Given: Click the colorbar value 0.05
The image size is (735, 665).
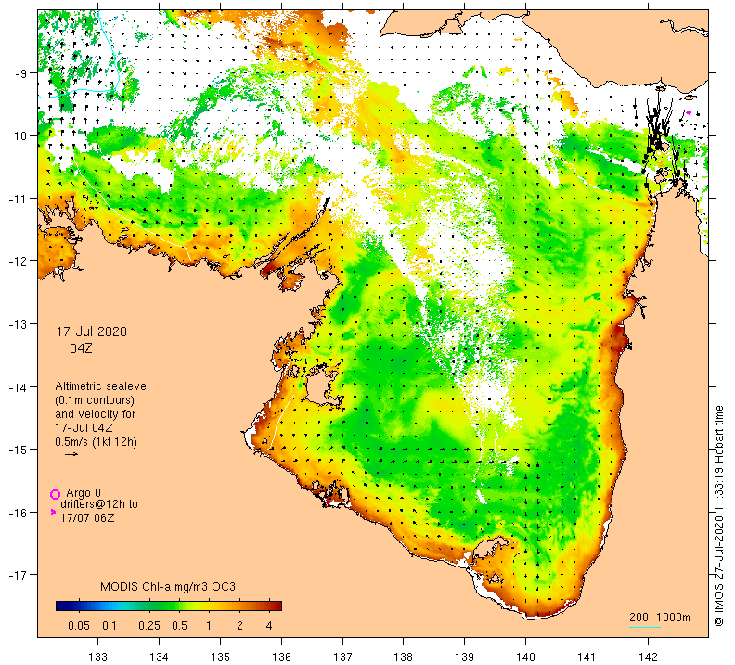Looking at the screenshot, I should (79, 626).
